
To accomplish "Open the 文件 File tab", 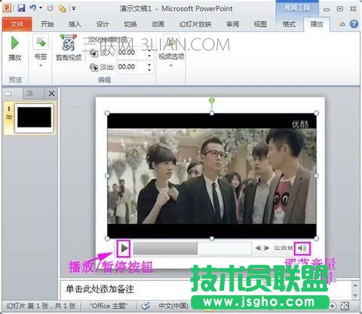I will [x=17, y=24].
